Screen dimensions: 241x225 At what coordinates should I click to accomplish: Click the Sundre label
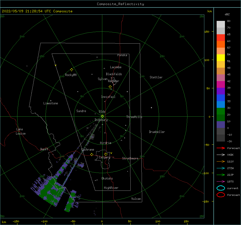[81, 111]
